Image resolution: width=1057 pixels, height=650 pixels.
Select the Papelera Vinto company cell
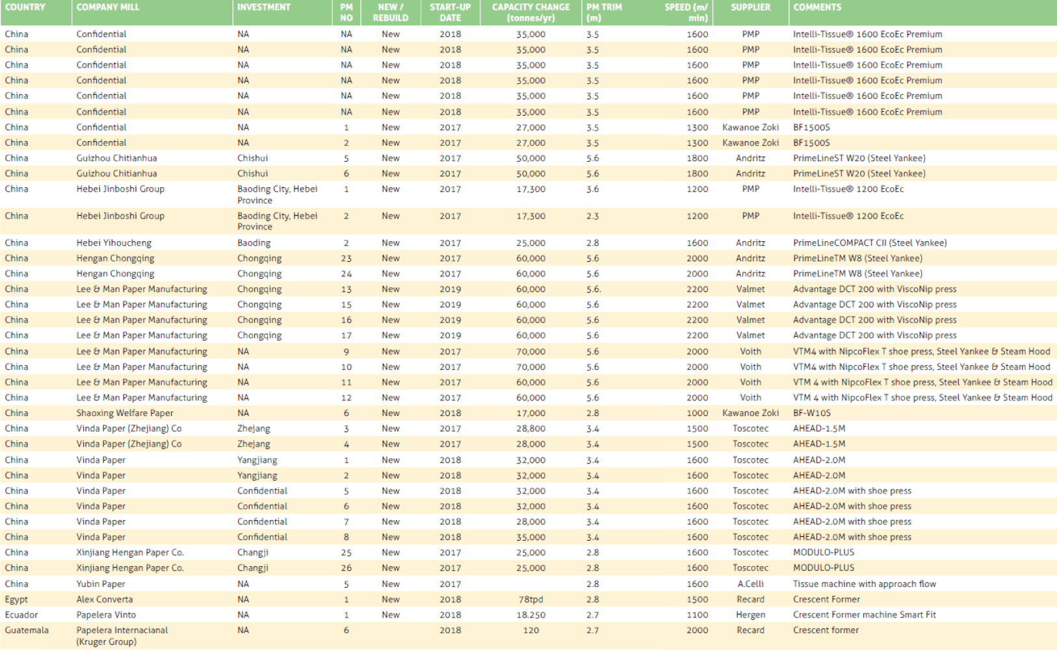click(106, 615)
